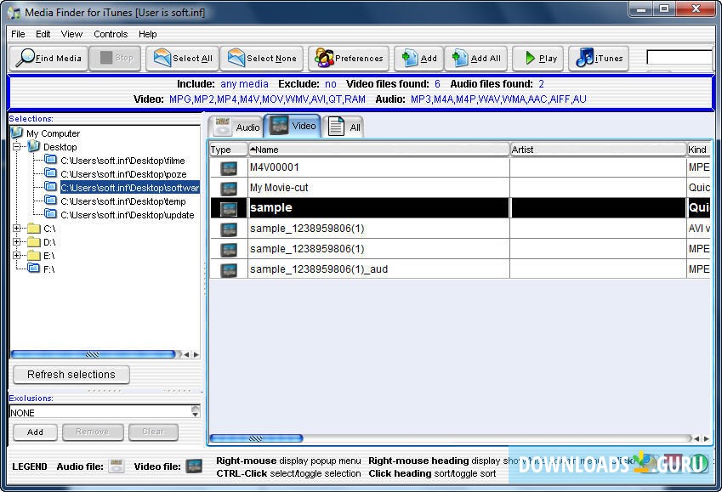722x492 pixels.
Task: Click the Select None toolbar icon
Action: pos(262,58)
